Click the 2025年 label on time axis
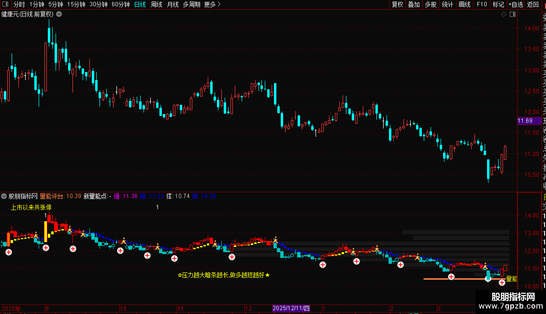This screenshot has width=546, height=314. click(11, 308)
